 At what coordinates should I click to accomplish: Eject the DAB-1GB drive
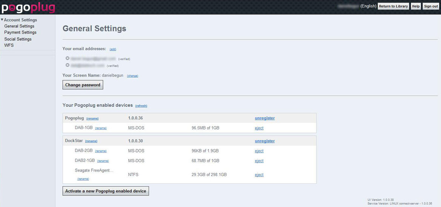click(x=259, y=128)
